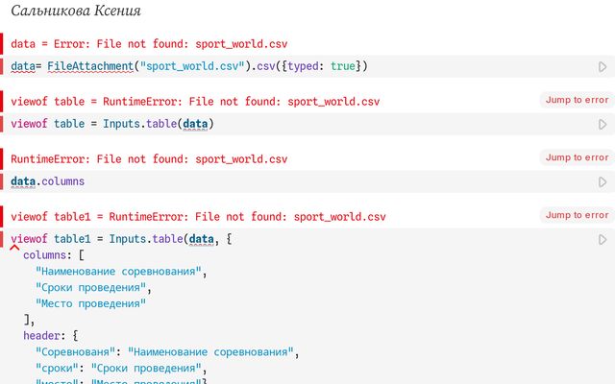Run the viewof table cell
615x384 pixels.
pos(603,125)
